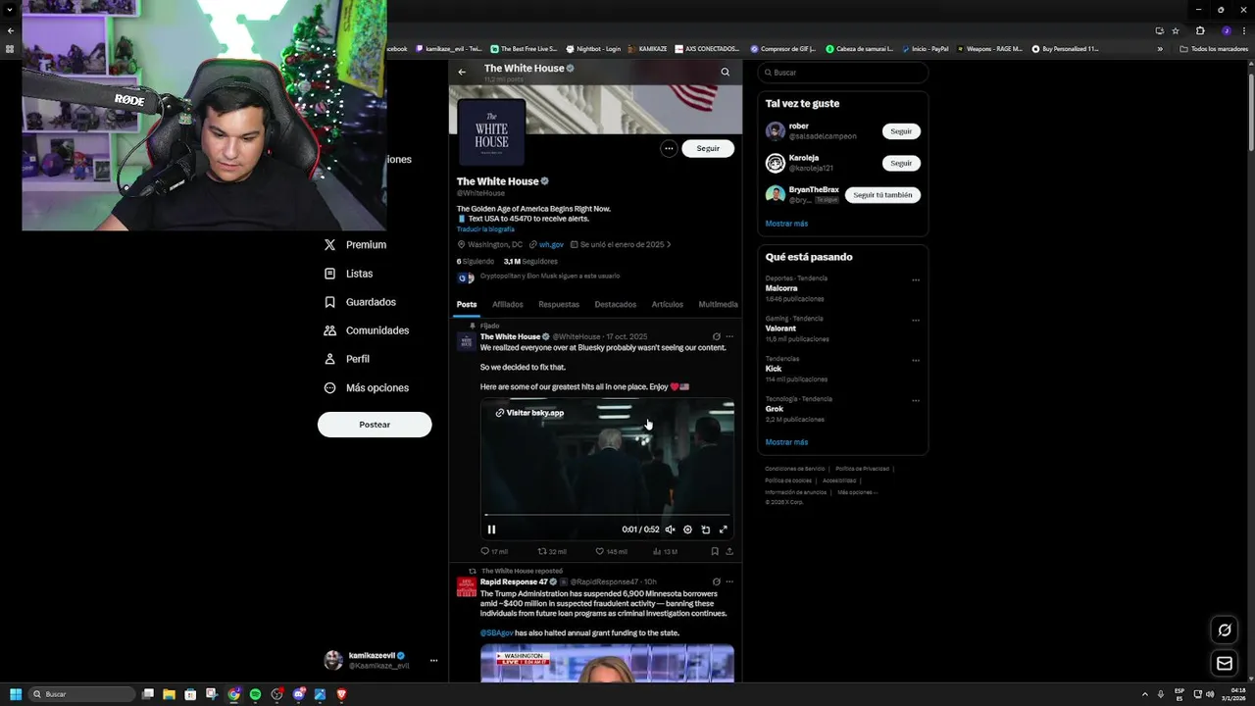Expand join date info chevron
This screenshot has height=706, width=1255.
click(x=669, y=244)
